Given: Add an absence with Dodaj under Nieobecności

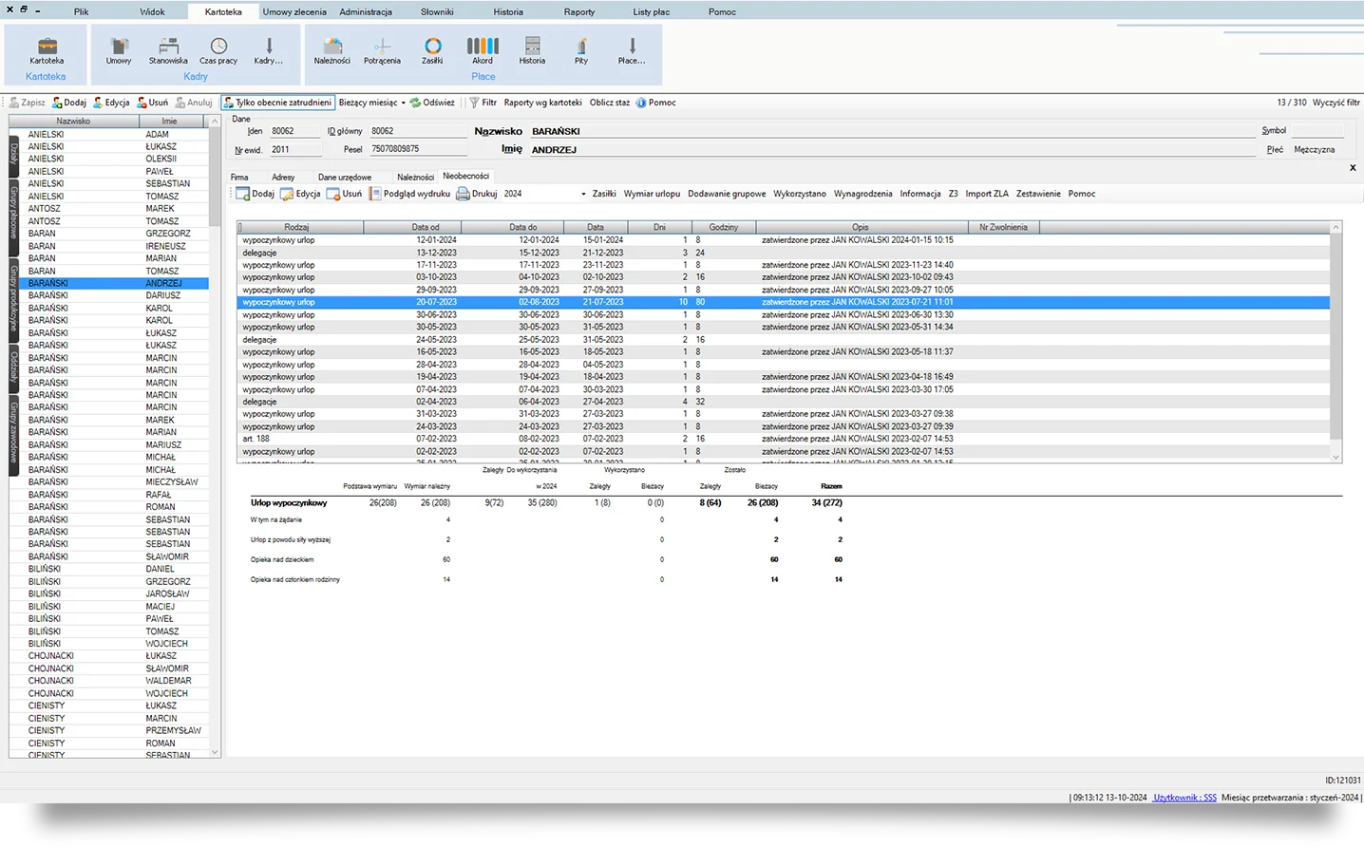Looking at the screenshot, I should tap(256, 194).
